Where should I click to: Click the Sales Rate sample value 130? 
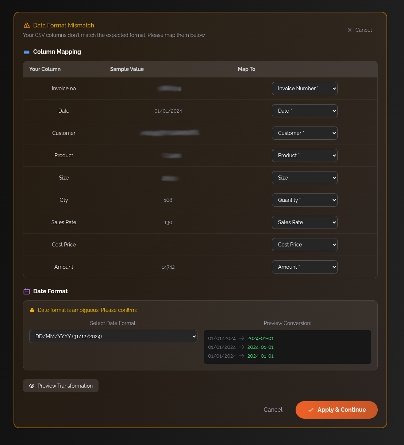pyautogui.click(x=168, y=222)
